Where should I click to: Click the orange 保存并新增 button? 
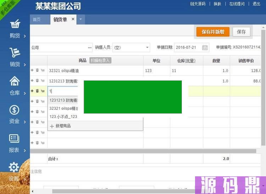pos(213,32)
